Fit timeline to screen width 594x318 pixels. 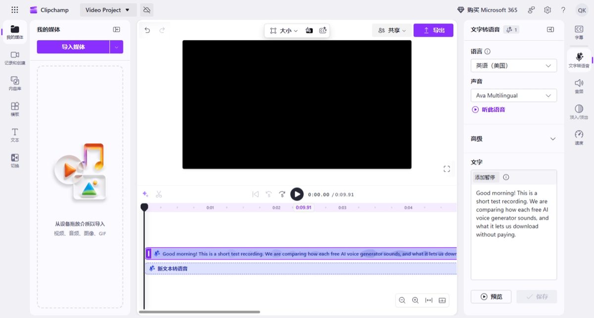click(429, 300)
